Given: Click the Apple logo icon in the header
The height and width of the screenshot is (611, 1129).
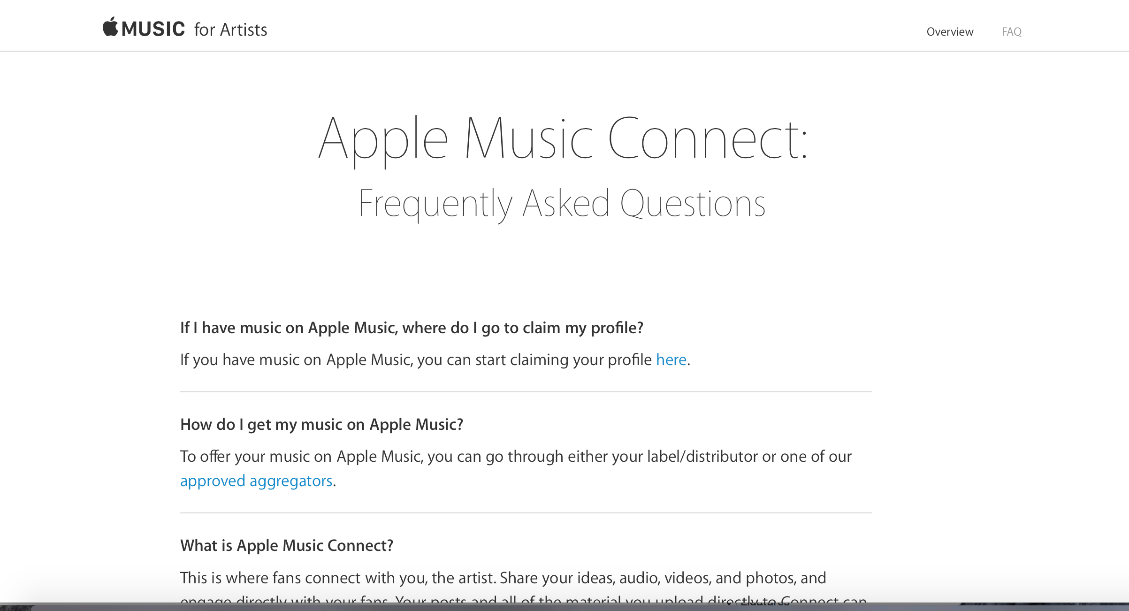Looking at the screenshot, I should [110, 27].
